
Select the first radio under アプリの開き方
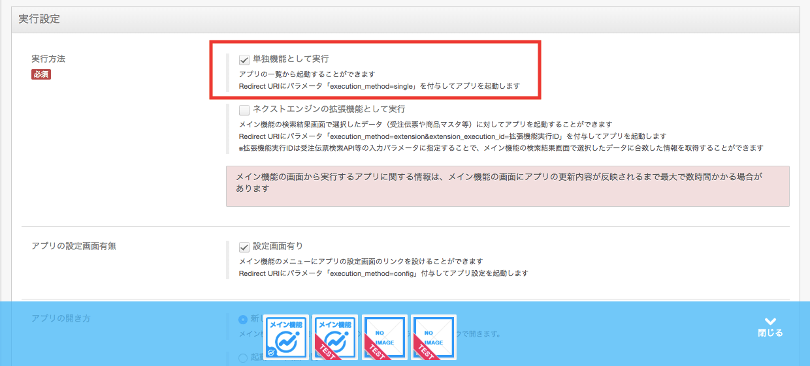pyautogui.click(x=244, y=319)
